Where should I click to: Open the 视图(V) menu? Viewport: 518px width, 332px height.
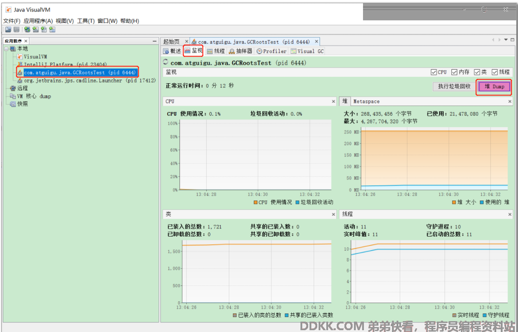tap(65, 21)
